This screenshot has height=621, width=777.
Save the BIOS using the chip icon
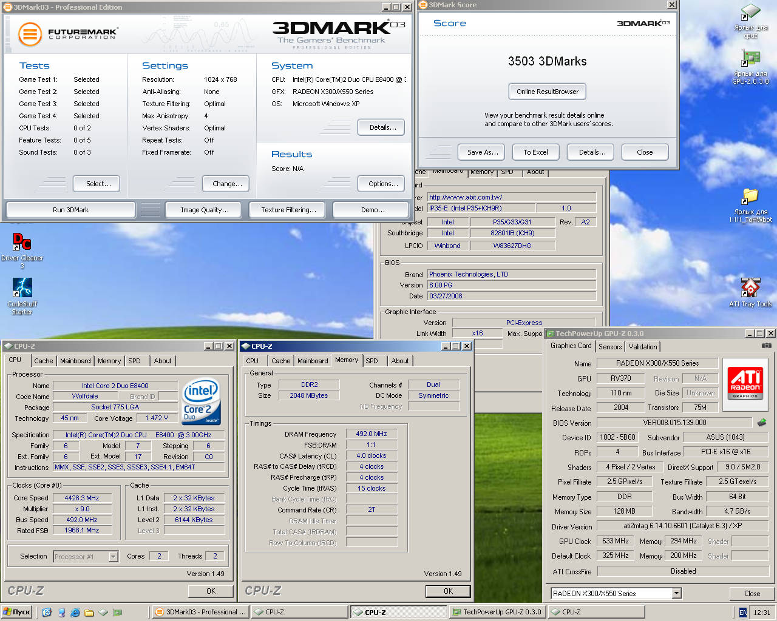762,422
